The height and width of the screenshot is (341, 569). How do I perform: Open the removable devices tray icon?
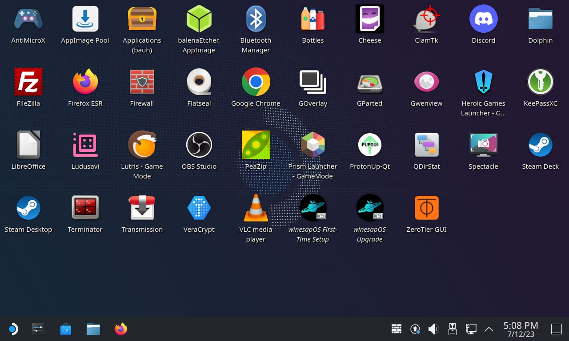tap(453, 329)
